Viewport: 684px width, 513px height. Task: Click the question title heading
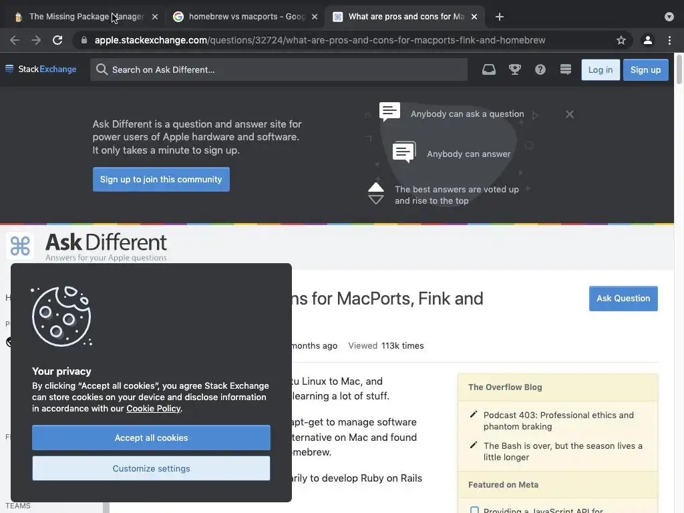click(387, 299)
